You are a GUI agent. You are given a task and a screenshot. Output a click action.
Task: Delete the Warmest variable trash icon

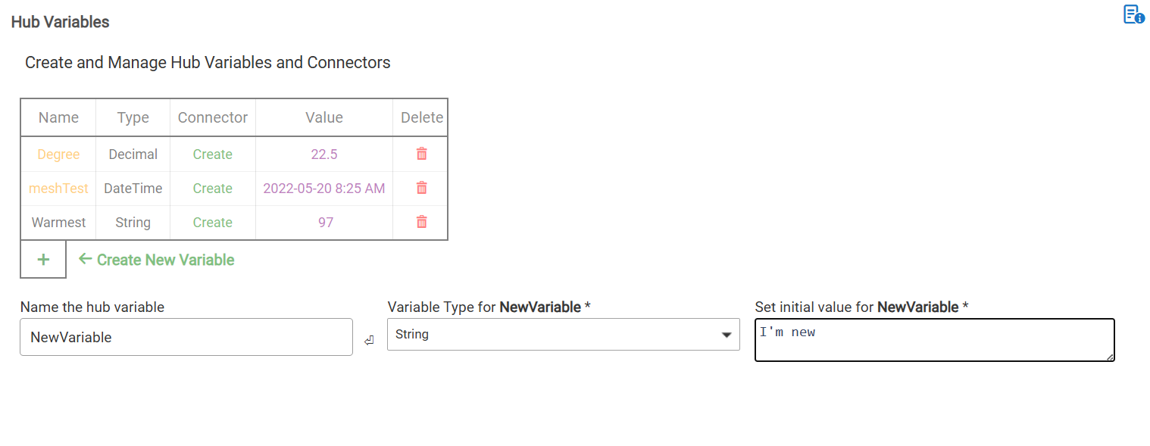[x=422, y=222]
